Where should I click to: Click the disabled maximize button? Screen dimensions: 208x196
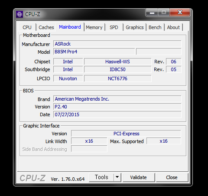(164, 13)
